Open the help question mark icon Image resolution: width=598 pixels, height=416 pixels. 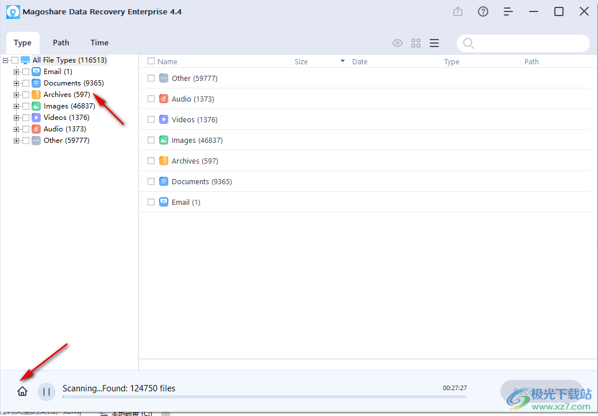(x=483, y=12)
